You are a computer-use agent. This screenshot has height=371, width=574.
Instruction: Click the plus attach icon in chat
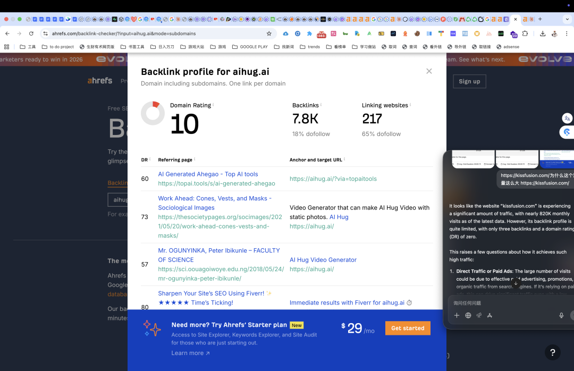coord(457,315)
